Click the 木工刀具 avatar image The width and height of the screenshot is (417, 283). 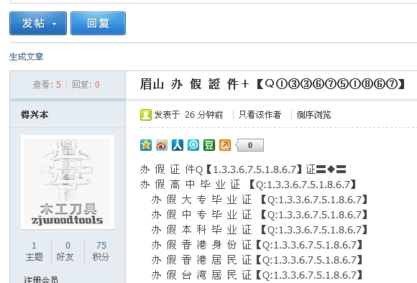(x=68, y=182)
